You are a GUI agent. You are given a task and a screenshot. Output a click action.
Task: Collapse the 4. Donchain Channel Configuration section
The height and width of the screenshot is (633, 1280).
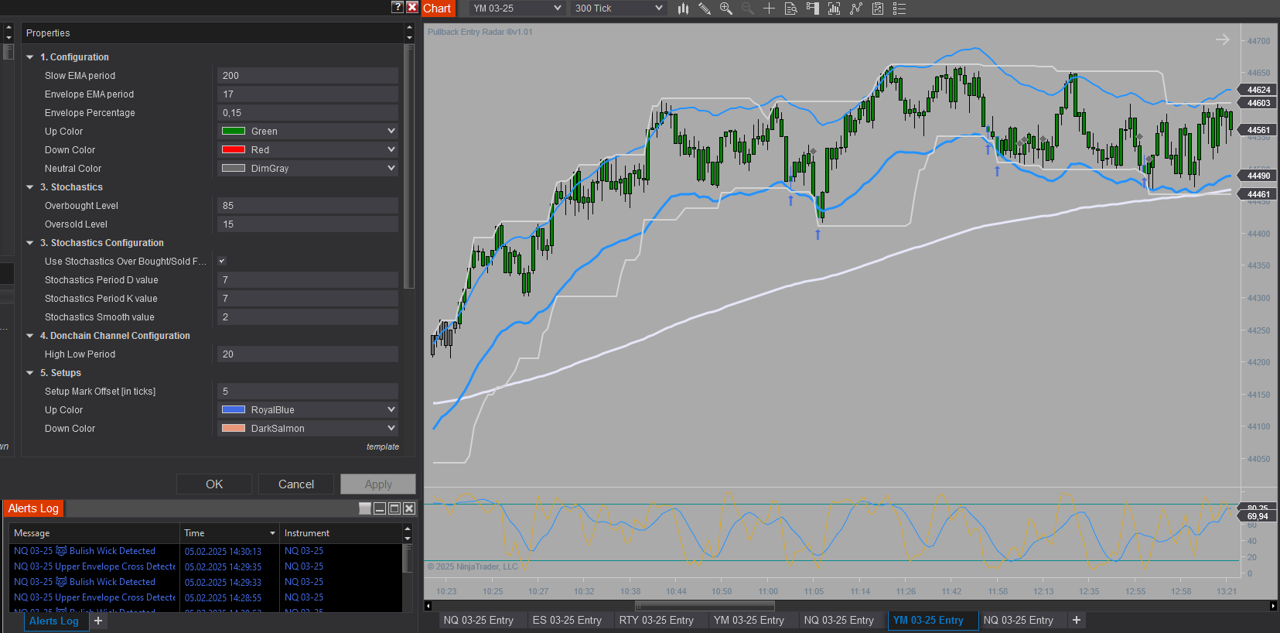30,336
